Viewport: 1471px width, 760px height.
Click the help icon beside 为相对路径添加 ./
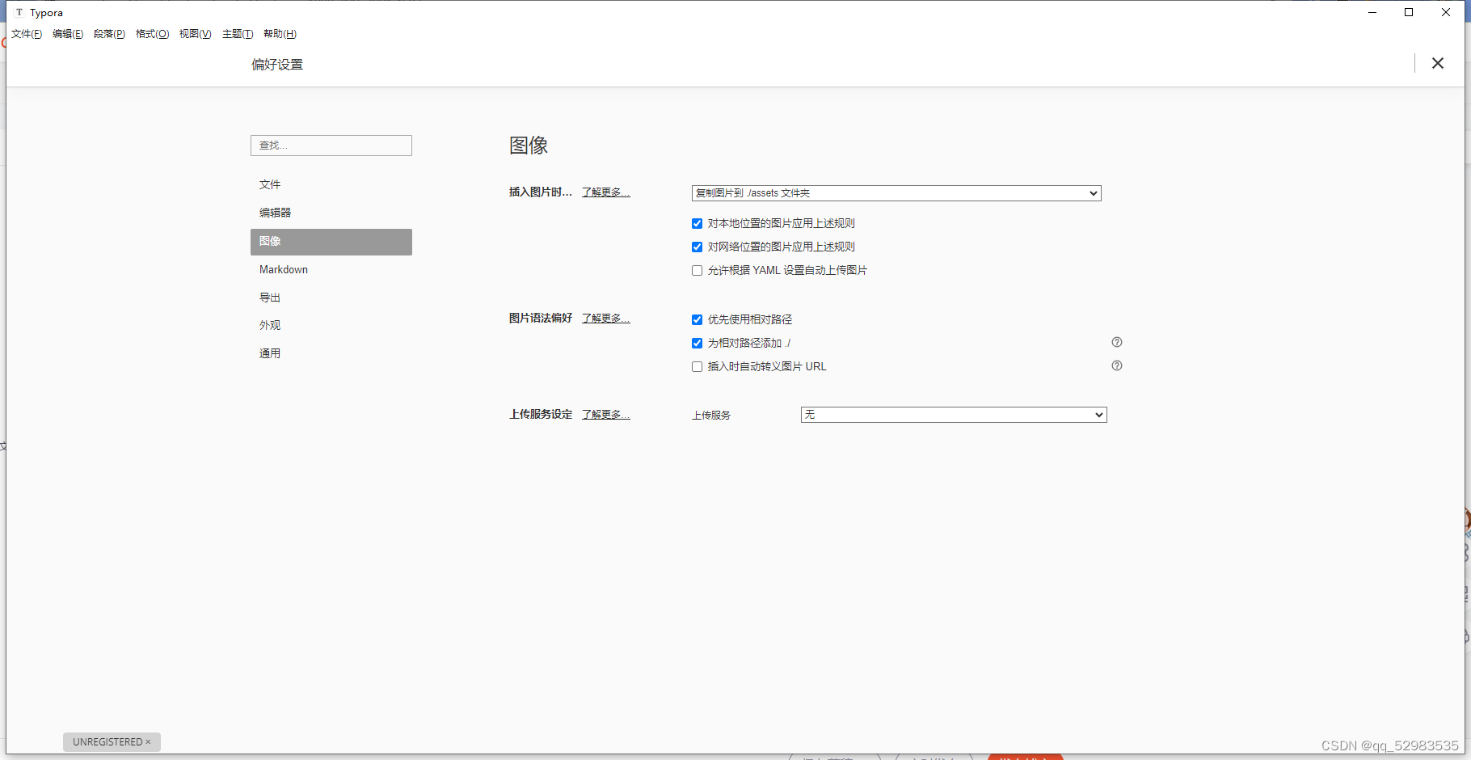point(1117,342)
